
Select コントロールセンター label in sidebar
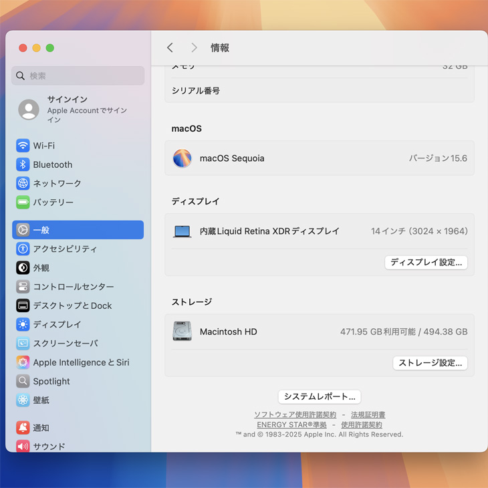click(x=74, y=287)
